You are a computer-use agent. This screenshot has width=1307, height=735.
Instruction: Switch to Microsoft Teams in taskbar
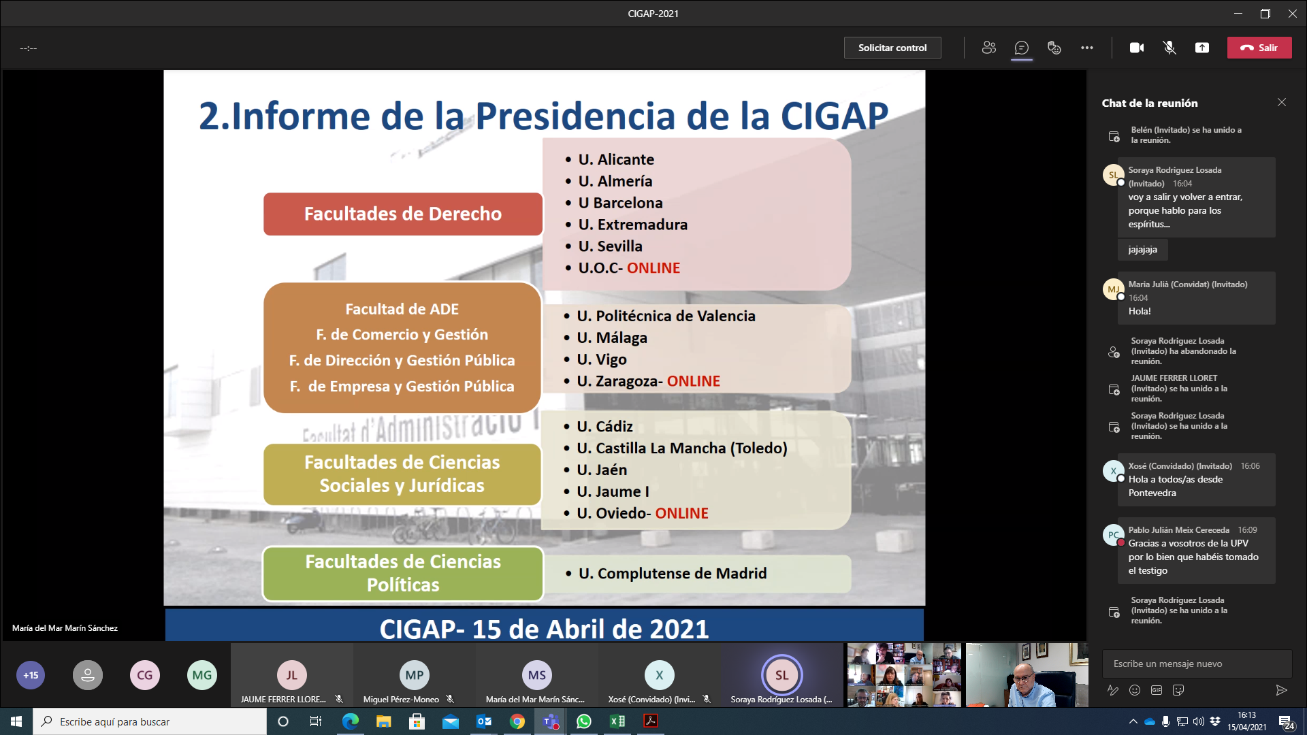click(551, 721)
